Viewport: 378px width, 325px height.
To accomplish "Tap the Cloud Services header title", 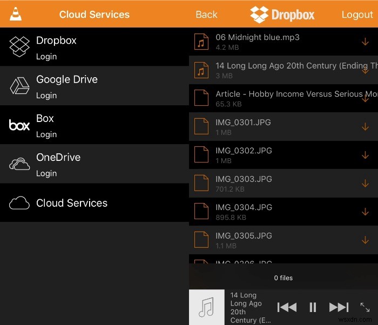I will point(94,15).
